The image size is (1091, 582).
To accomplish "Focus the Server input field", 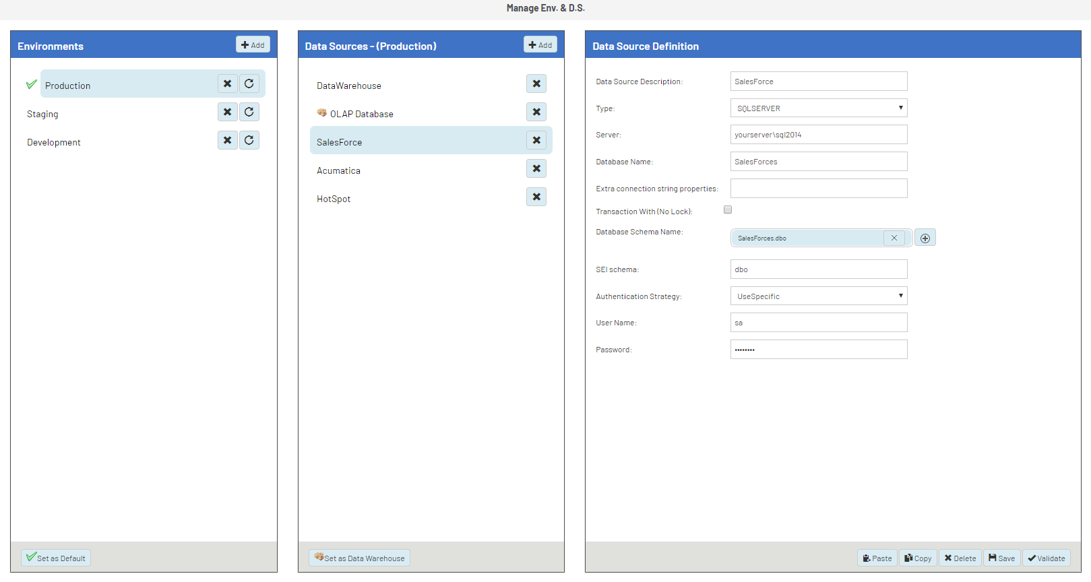I will click(x=819, y=135).
